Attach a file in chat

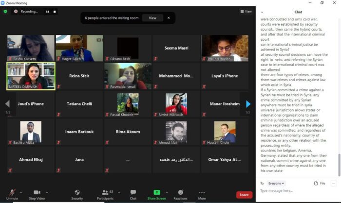(320, 183)
